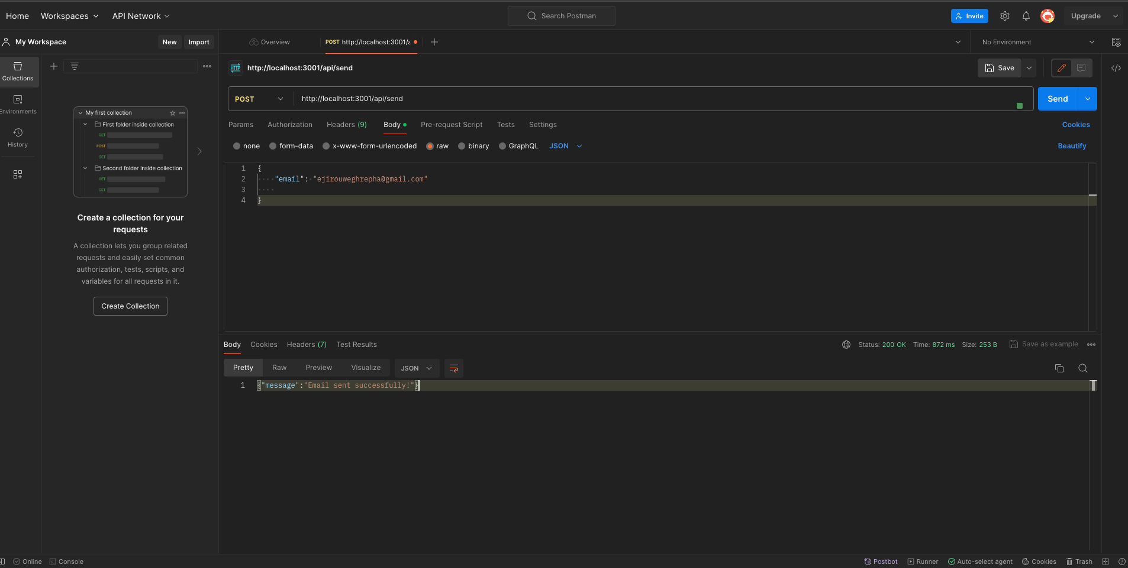Screen dimensions: 1128x568
Task: Switch to the Params tab
Action: [x=241, y=125]
